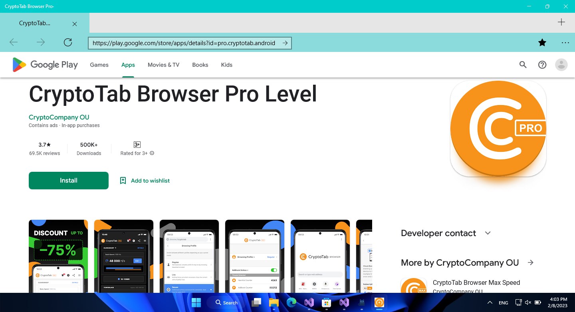The image size is (575, 312).
Task: Open the 48 000 H/s screenshot
Action: [124, 256]
